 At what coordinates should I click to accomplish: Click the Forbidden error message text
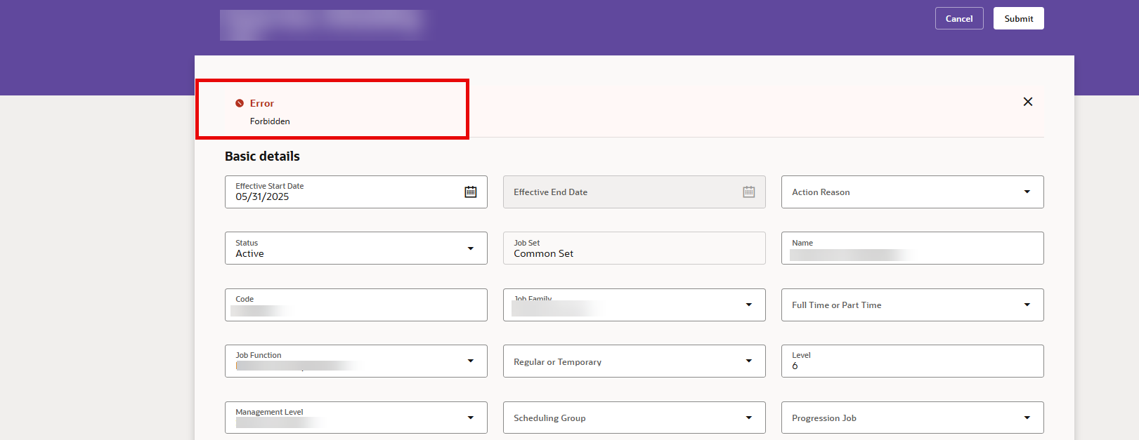tap(270, 121)
